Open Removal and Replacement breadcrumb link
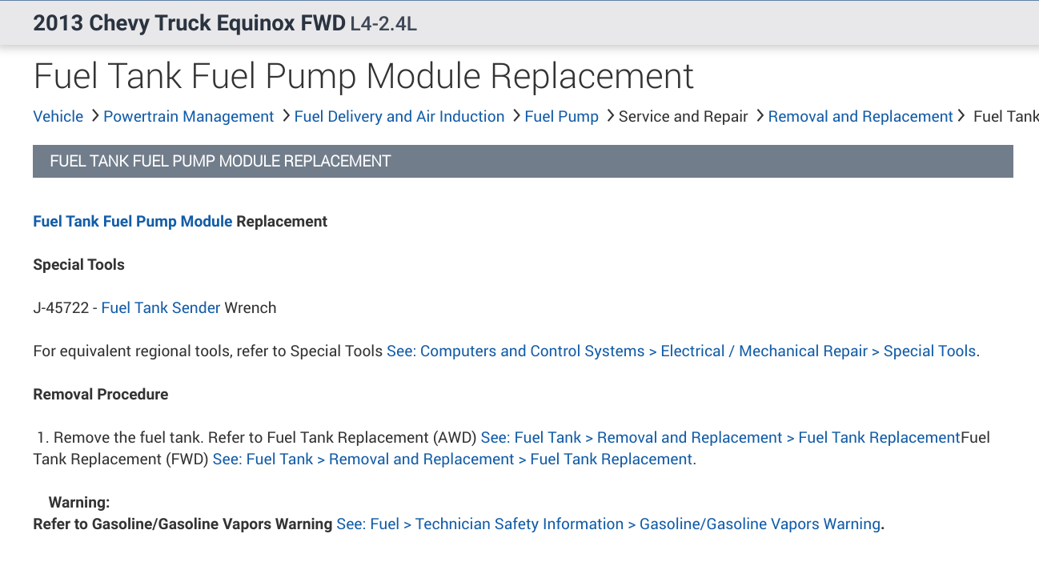1039x570 pixels. point(860,117)
